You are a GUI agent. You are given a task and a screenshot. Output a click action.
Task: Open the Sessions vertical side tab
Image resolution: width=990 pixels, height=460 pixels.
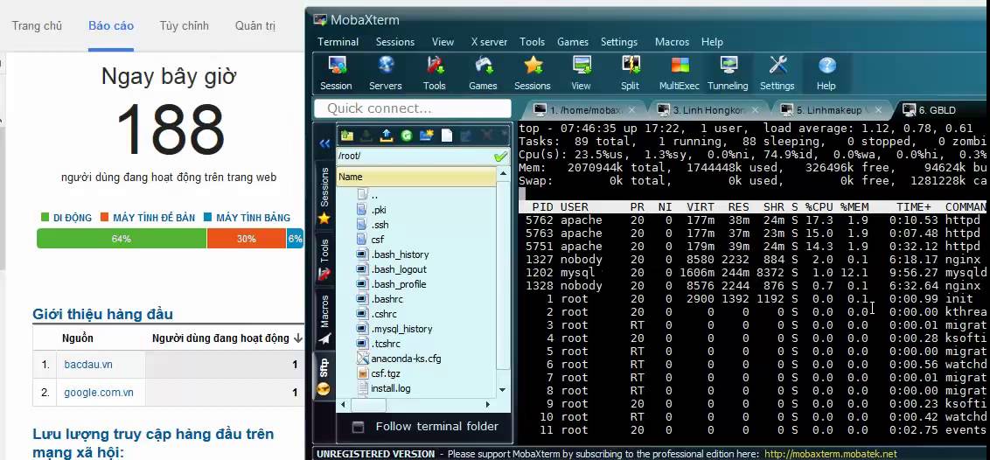point(324,196)
